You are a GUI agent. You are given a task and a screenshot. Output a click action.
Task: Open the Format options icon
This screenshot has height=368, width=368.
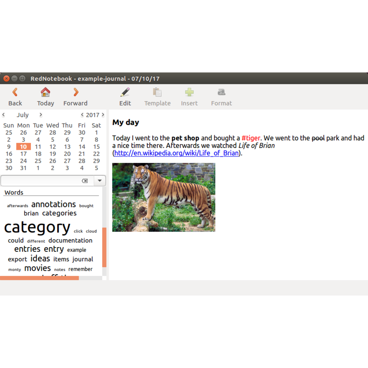tap(221, 92)
